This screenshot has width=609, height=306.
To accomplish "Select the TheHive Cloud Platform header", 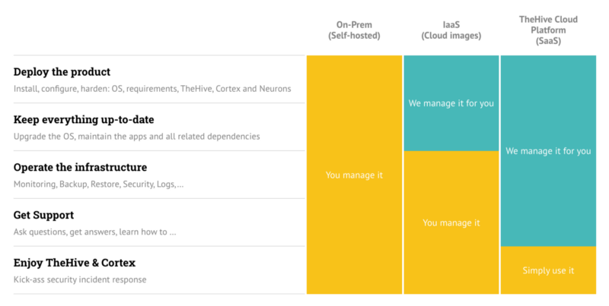I will coord(548,29).
